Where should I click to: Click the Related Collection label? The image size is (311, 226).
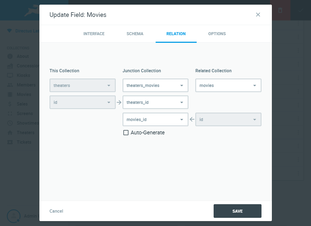pos(213,71)
